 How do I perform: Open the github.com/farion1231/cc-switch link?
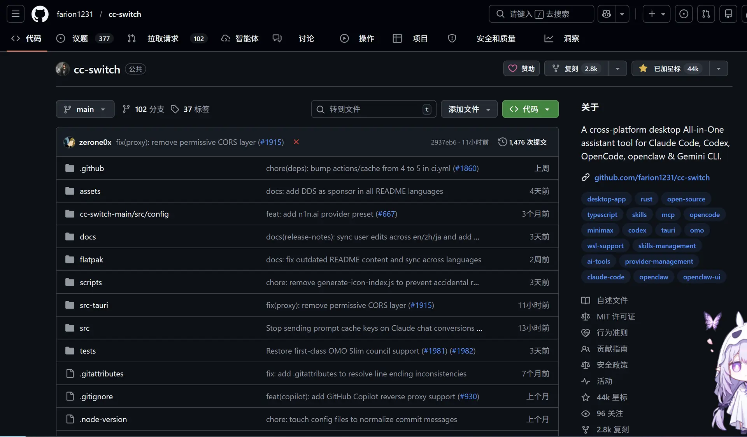pyautogui.click(x=652, y=177)
